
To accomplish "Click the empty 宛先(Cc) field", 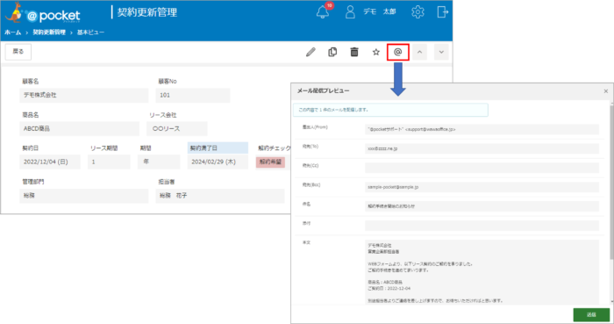I will point(482,168).
